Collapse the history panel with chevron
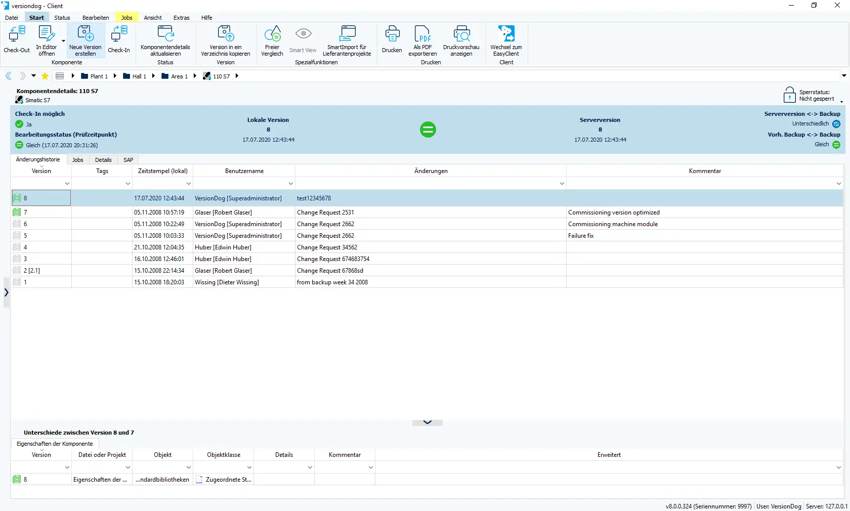Image resolution: width=850 pixels, height=511 pixels. [428, 422]
